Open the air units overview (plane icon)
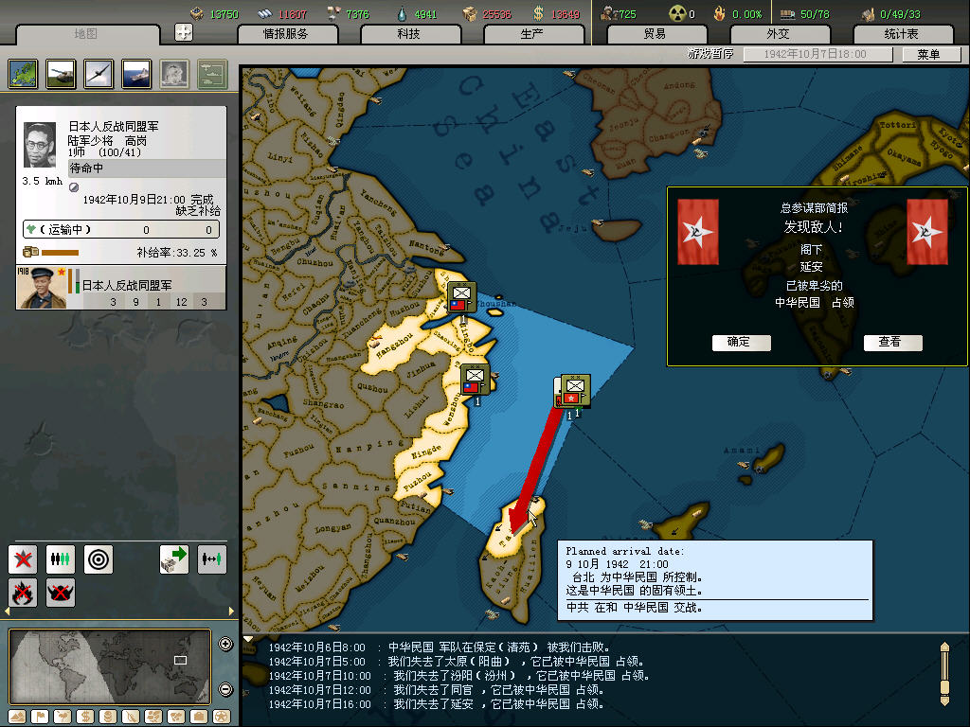 99,73
